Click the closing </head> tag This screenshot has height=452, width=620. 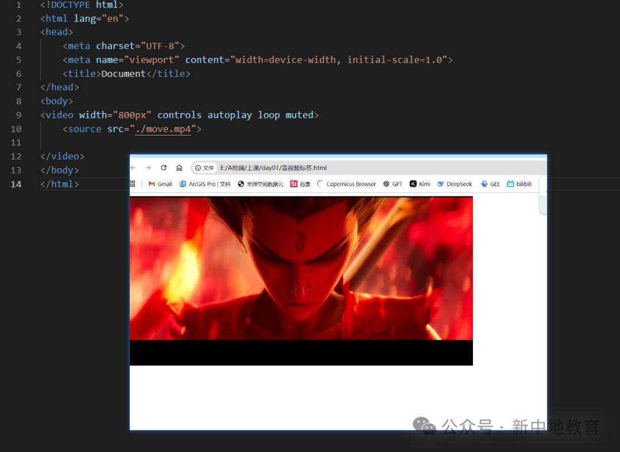(x=60, y=87)
